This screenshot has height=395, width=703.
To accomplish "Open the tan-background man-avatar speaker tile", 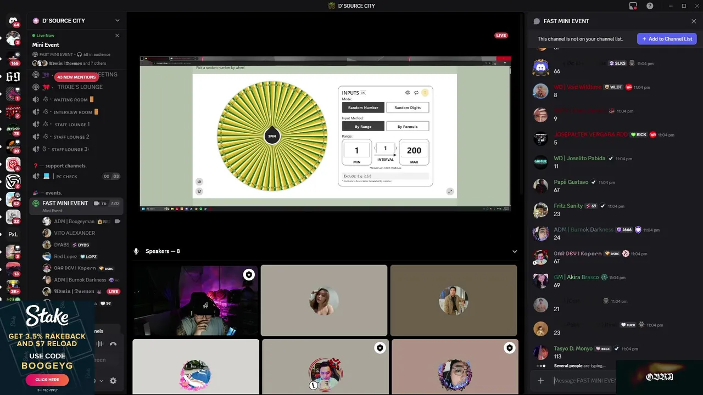I will [x=454, y=301].
